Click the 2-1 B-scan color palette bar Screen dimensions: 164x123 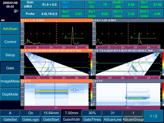click(x=91, y=64)
